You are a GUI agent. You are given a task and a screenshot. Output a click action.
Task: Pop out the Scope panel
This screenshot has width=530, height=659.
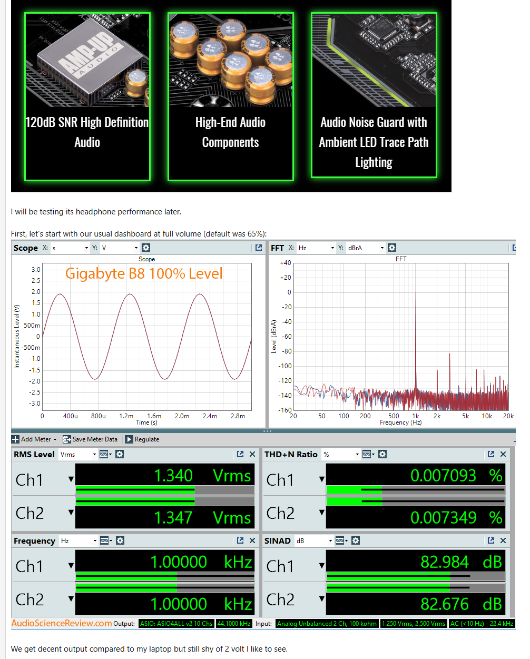(259, 248)
